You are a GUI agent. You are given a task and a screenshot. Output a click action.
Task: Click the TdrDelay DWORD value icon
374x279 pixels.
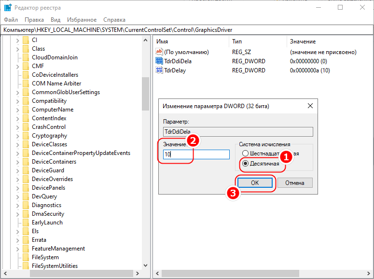click(x=160, y=70)
